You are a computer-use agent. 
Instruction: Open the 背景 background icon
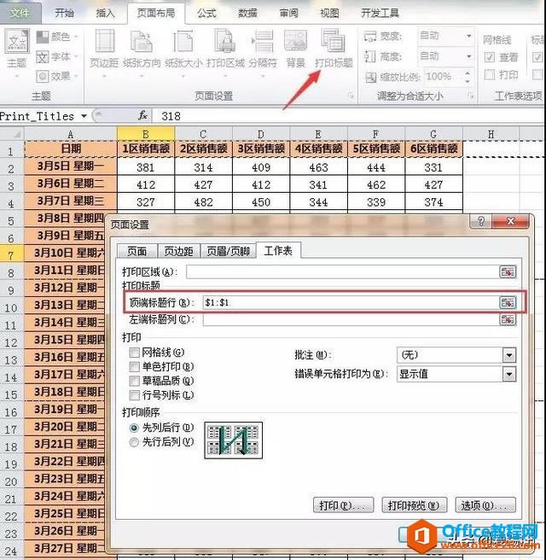coord(295,50)
